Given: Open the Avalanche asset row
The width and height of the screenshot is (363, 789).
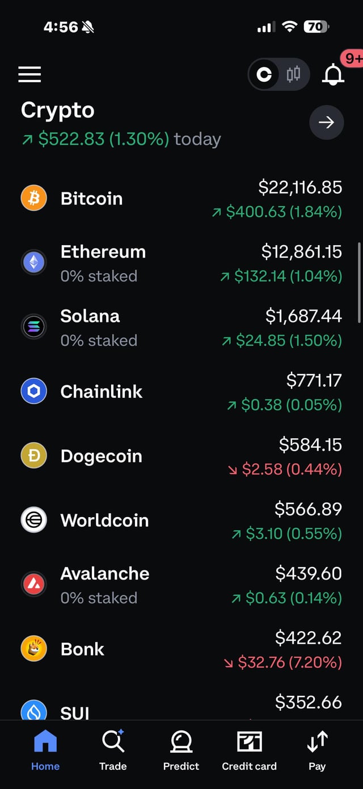Looking at the screenshot, I should [x=181, y=585].
